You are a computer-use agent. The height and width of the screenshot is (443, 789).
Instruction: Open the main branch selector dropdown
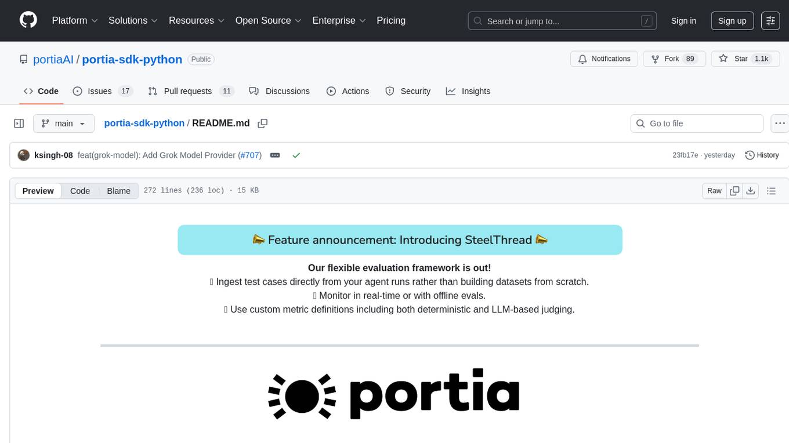64,124
